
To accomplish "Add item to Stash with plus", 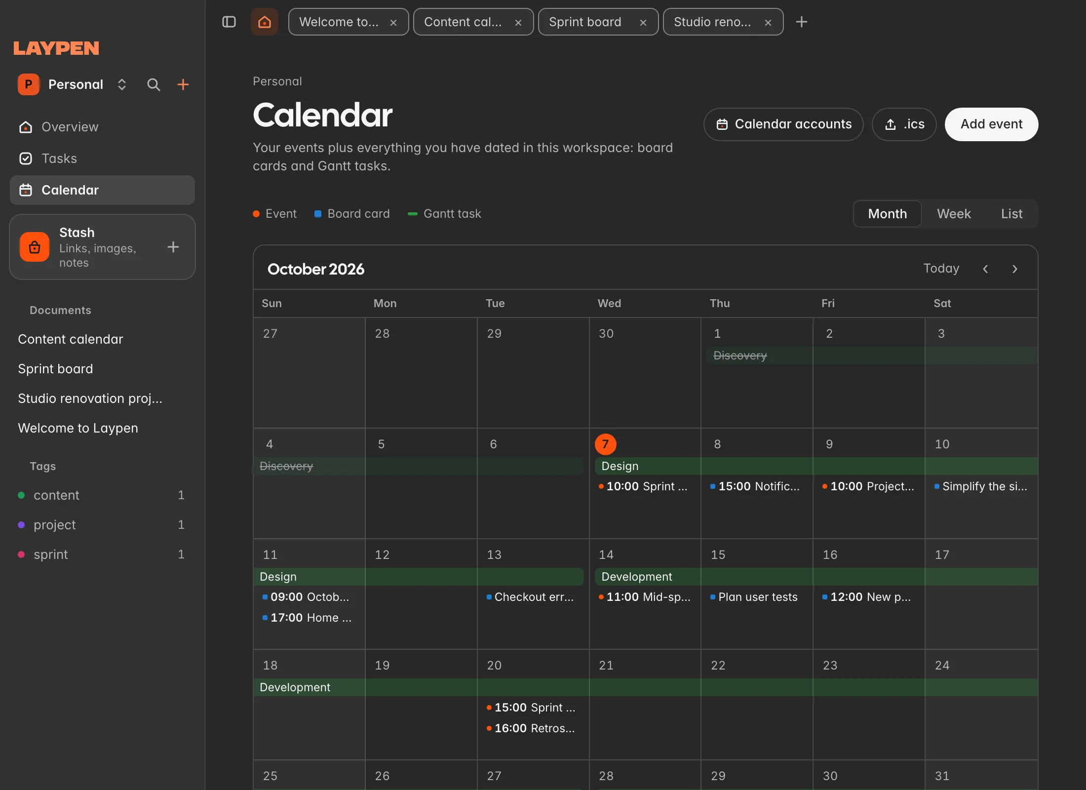I will [x=173, y=247].
